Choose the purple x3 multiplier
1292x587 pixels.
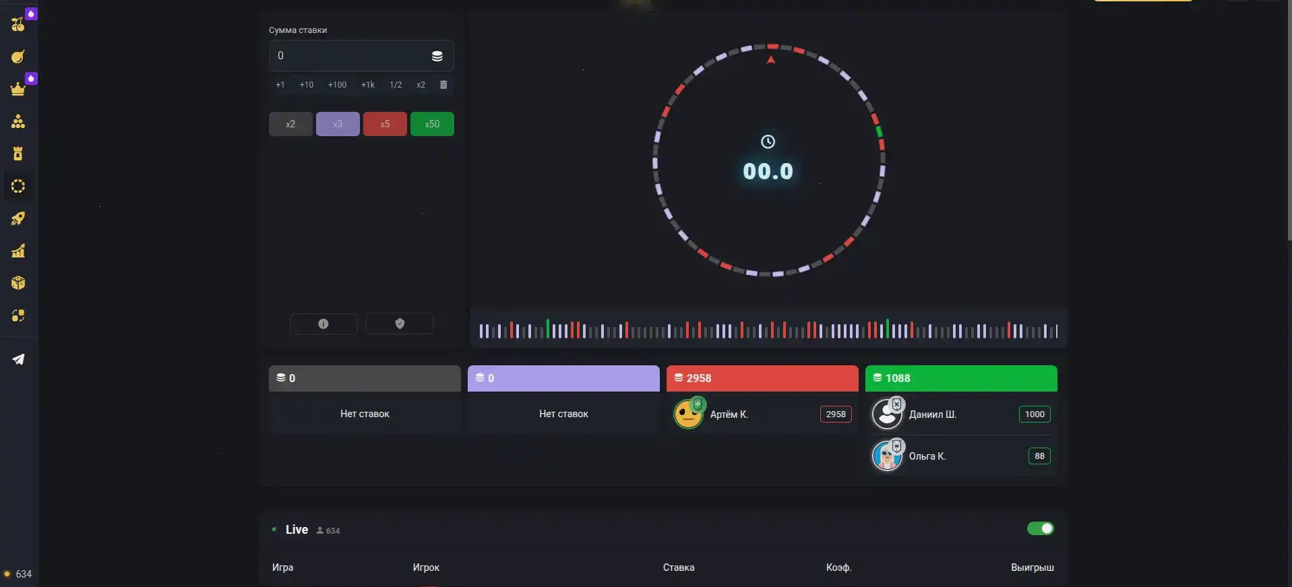[338, 124]
